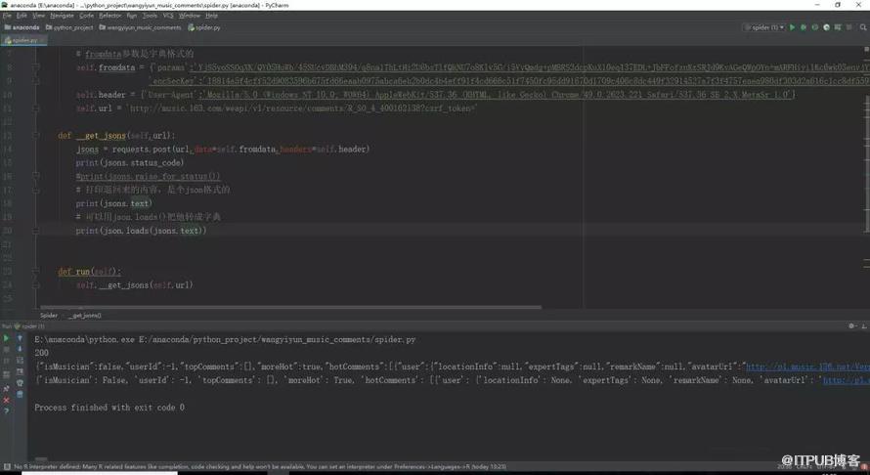
Task: Open the File menu
Action: coord(7,16)
